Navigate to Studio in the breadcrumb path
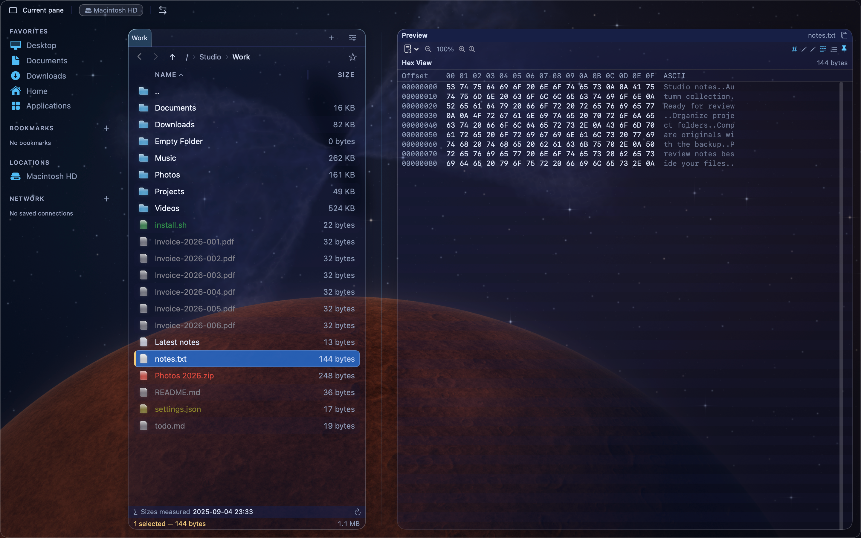The width and height of the screenshot is (861, 538). (x=210, y=57)
